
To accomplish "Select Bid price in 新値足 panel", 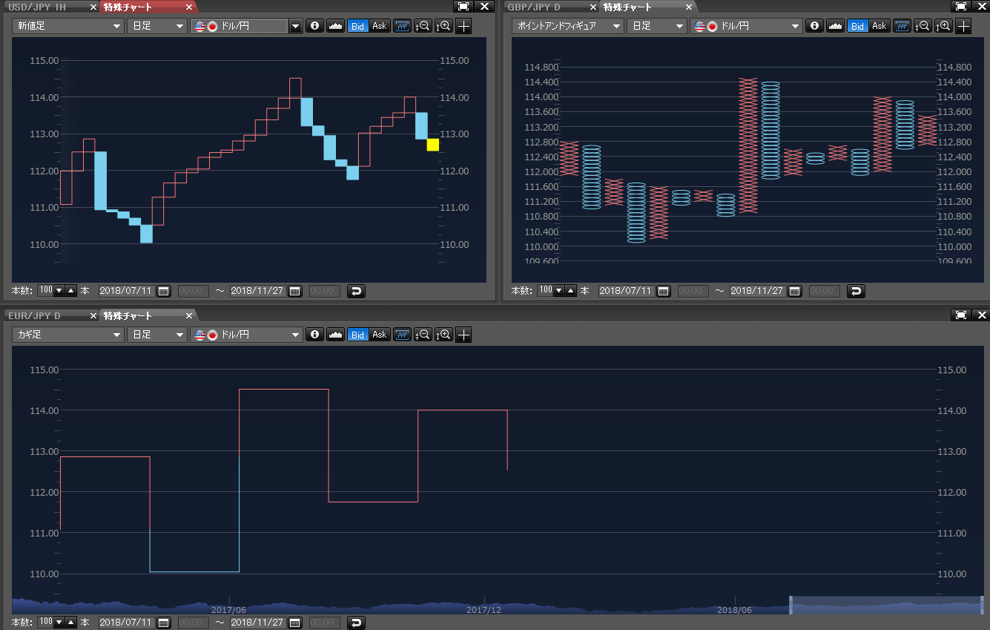I will click(x=358, y=26).
